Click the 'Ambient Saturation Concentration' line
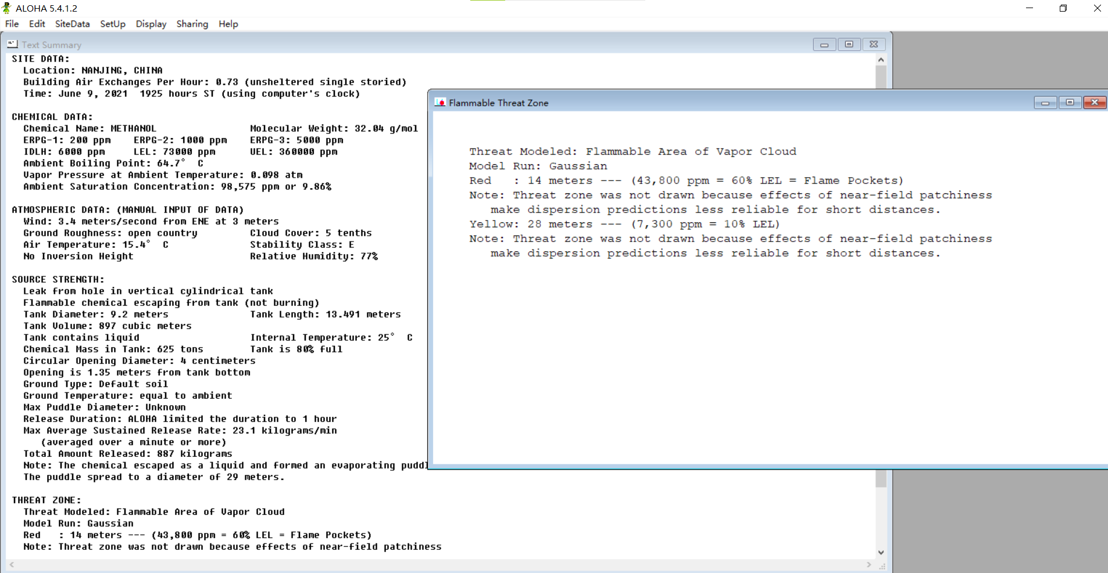The width and height of the screenshot is (1108, 573). [x=177, y=186]
